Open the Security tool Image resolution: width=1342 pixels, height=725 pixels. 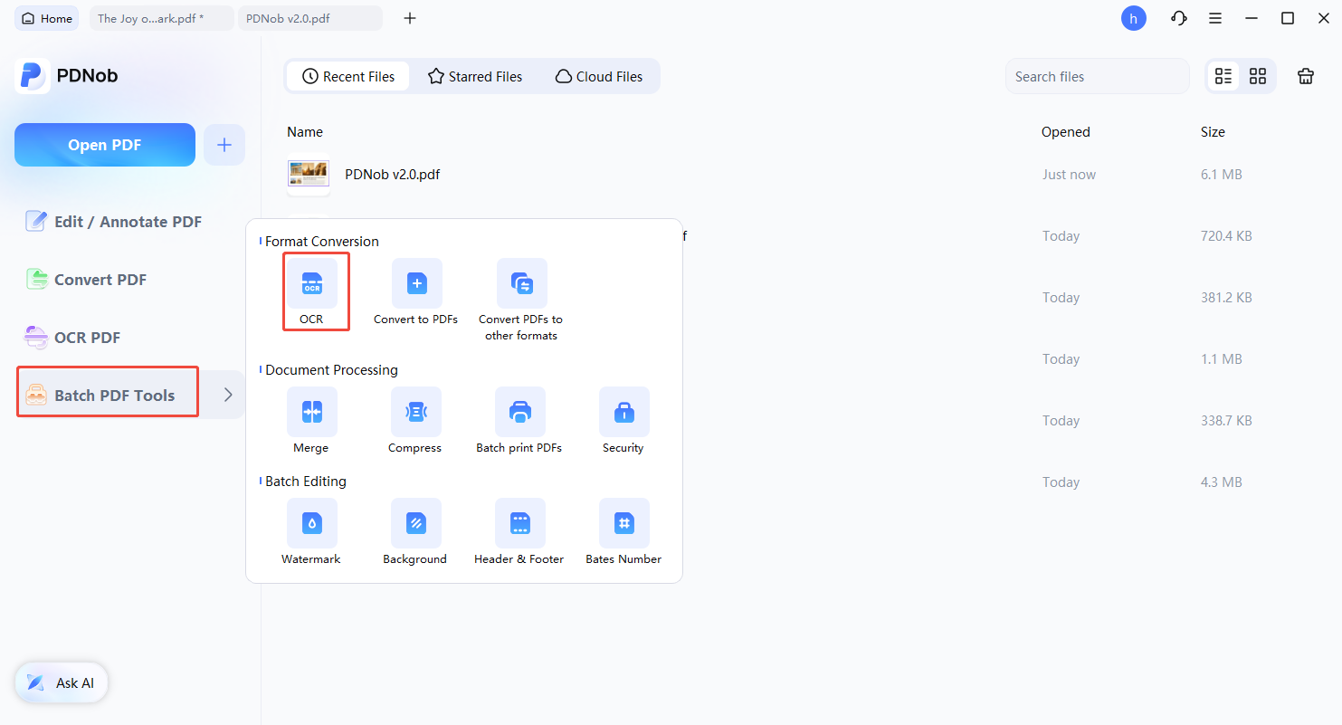[x=623, y=412]
